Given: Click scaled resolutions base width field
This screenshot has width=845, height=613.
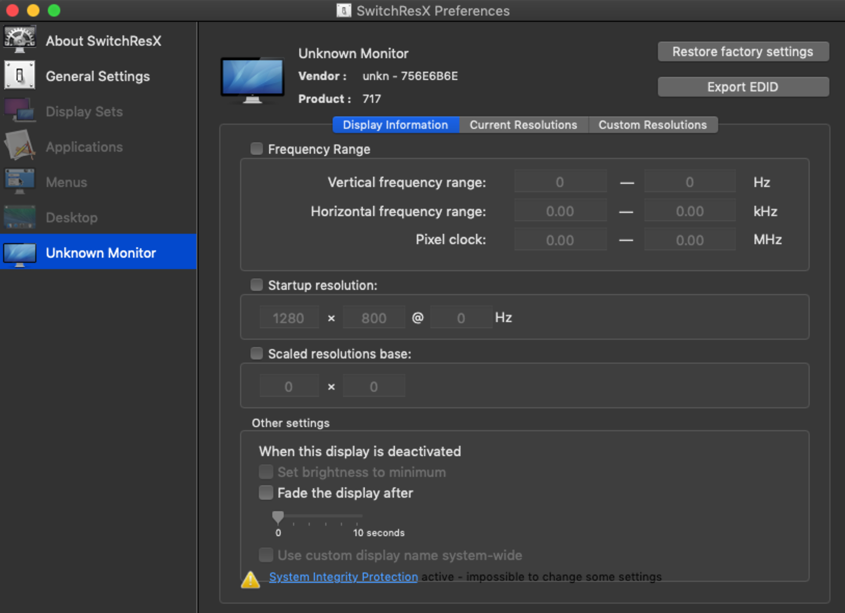Looking at the screenshot, I should click(x=289, y=386).
